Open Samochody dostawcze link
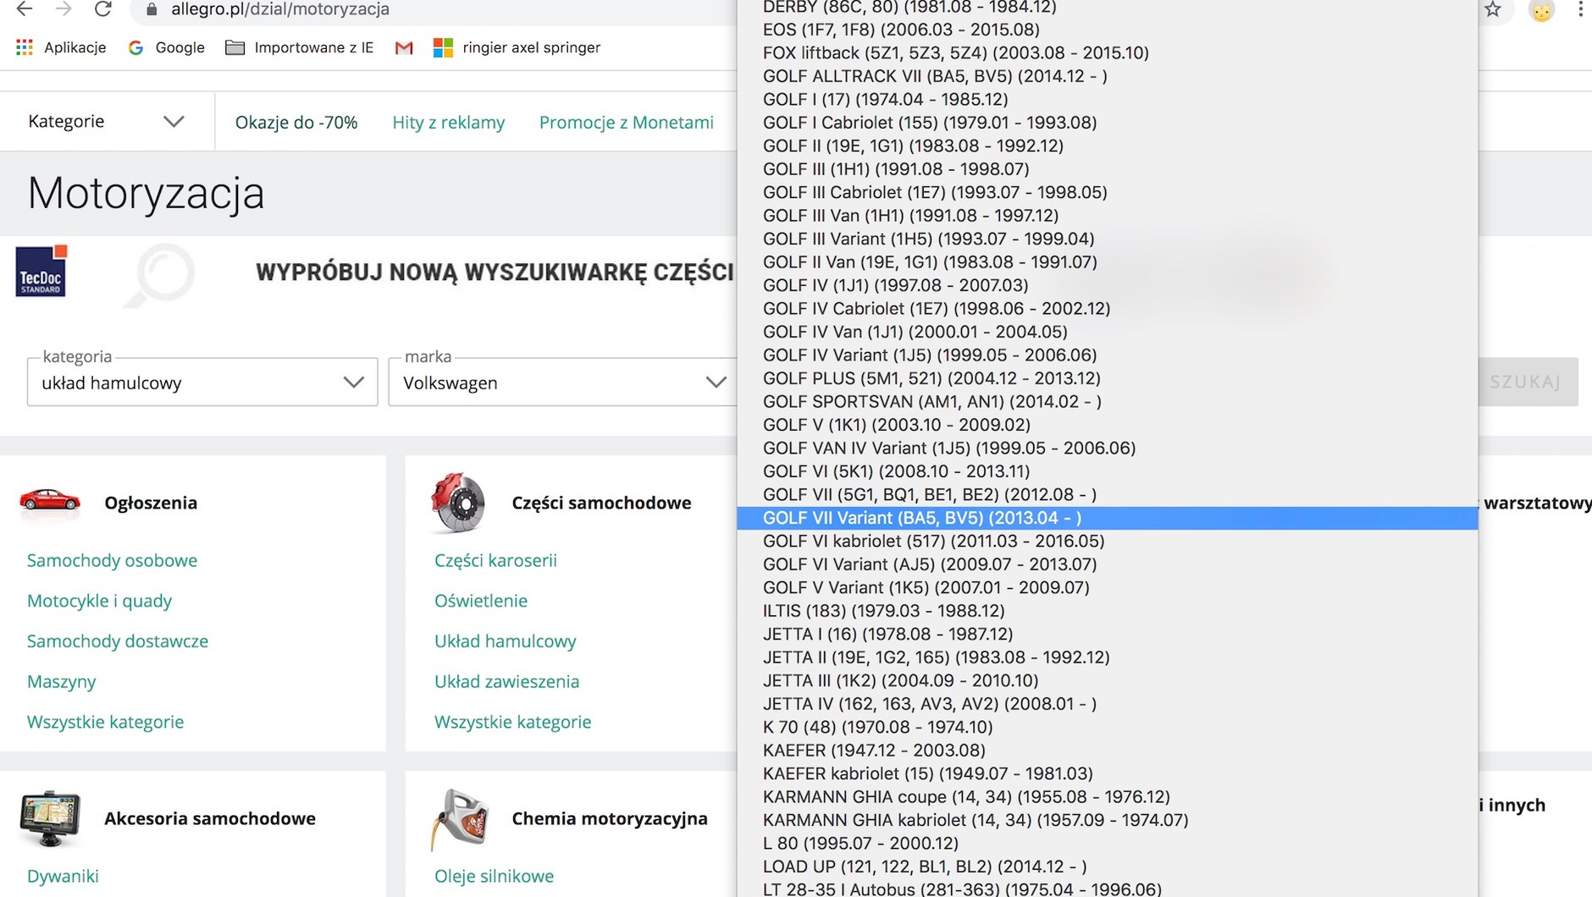 click(x=118, y=641)
